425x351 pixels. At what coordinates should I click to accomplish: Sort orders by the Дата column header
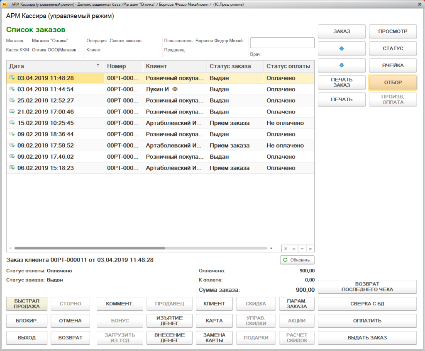coord(54,66)
